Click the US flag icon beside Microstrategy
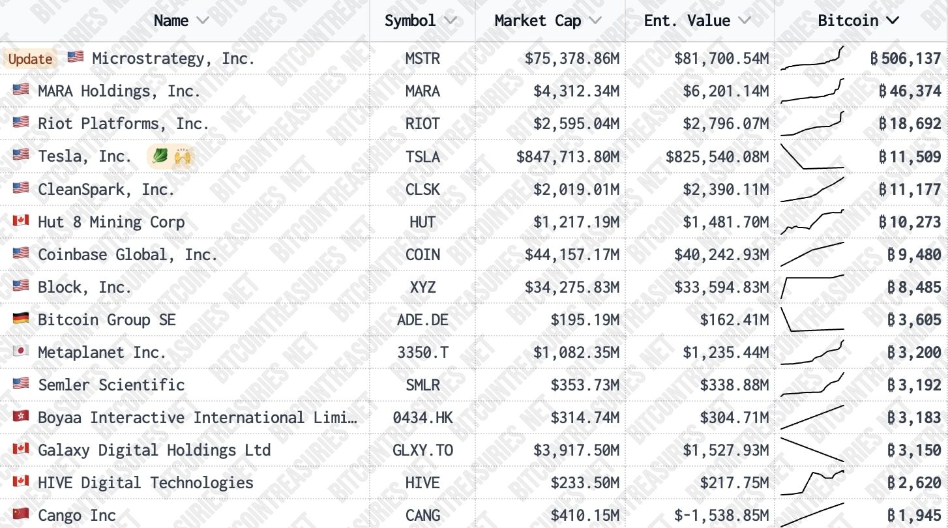This screenshot has height=528, width=948. (76, 57)
